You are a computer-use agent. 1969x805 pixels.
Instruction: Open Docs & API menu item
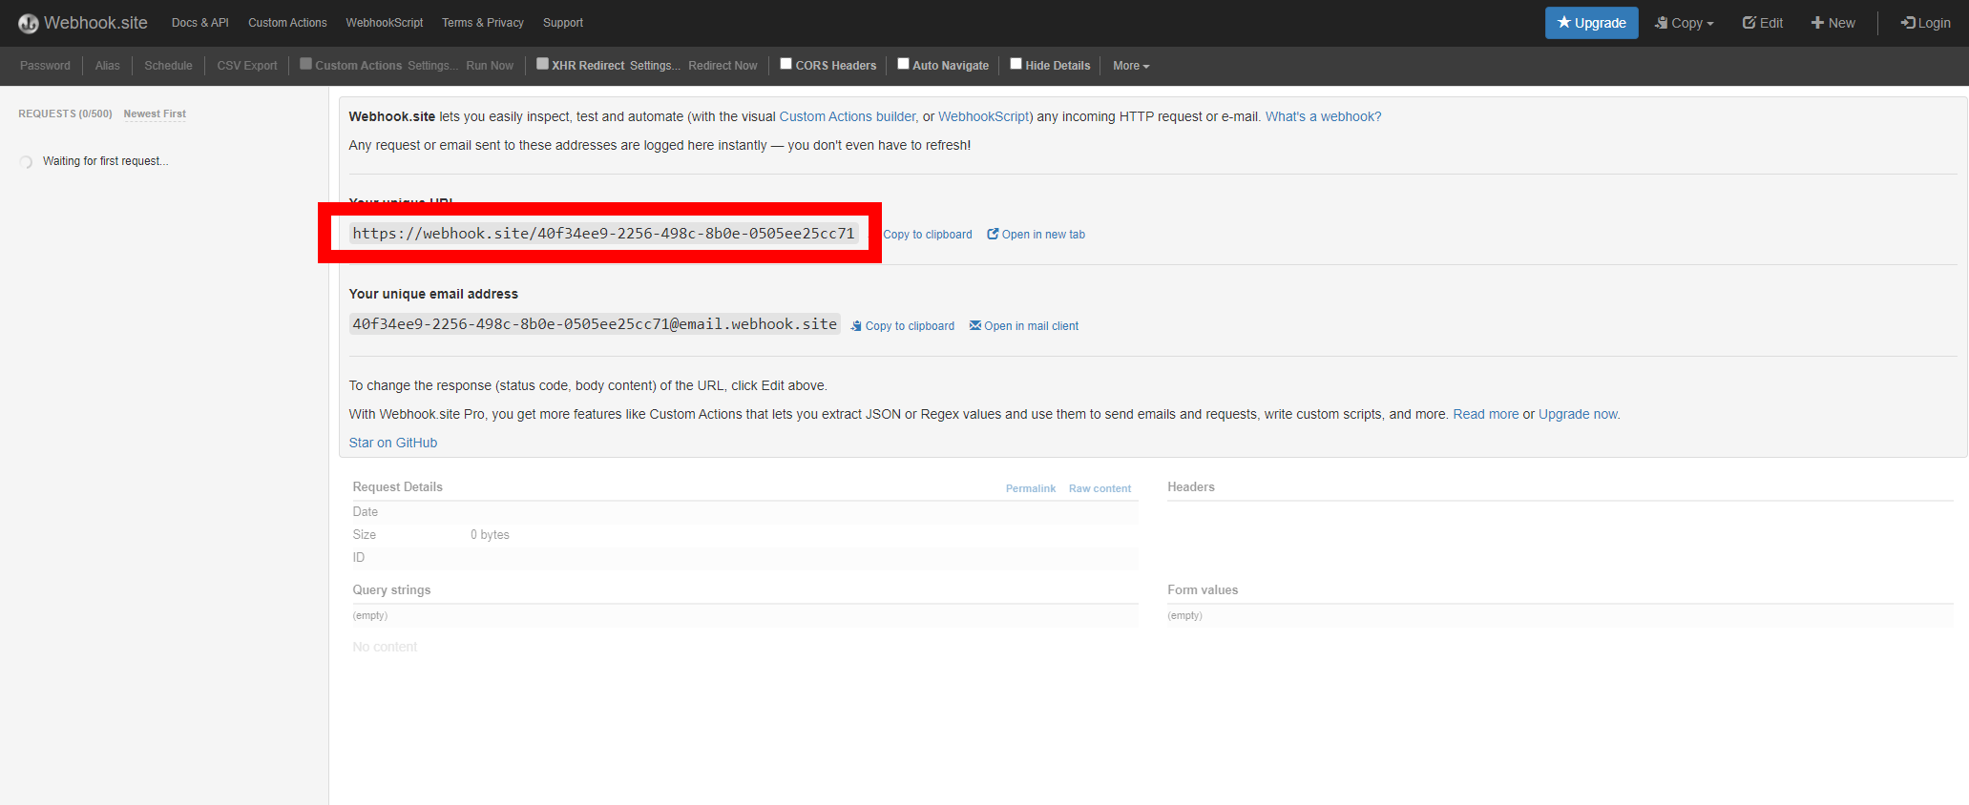(x=200, y=23)
